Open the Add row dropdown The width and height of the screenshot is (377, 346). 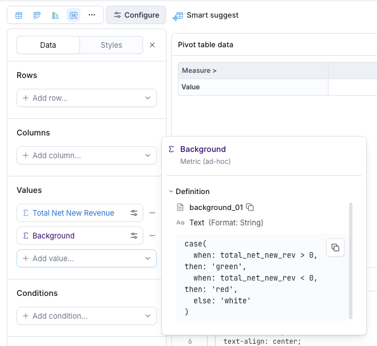coord(87,98)
